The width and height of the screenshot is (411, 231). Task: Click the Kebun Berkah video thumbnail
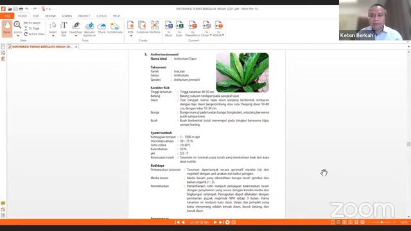pyautogui.click(x=375, y=20)
